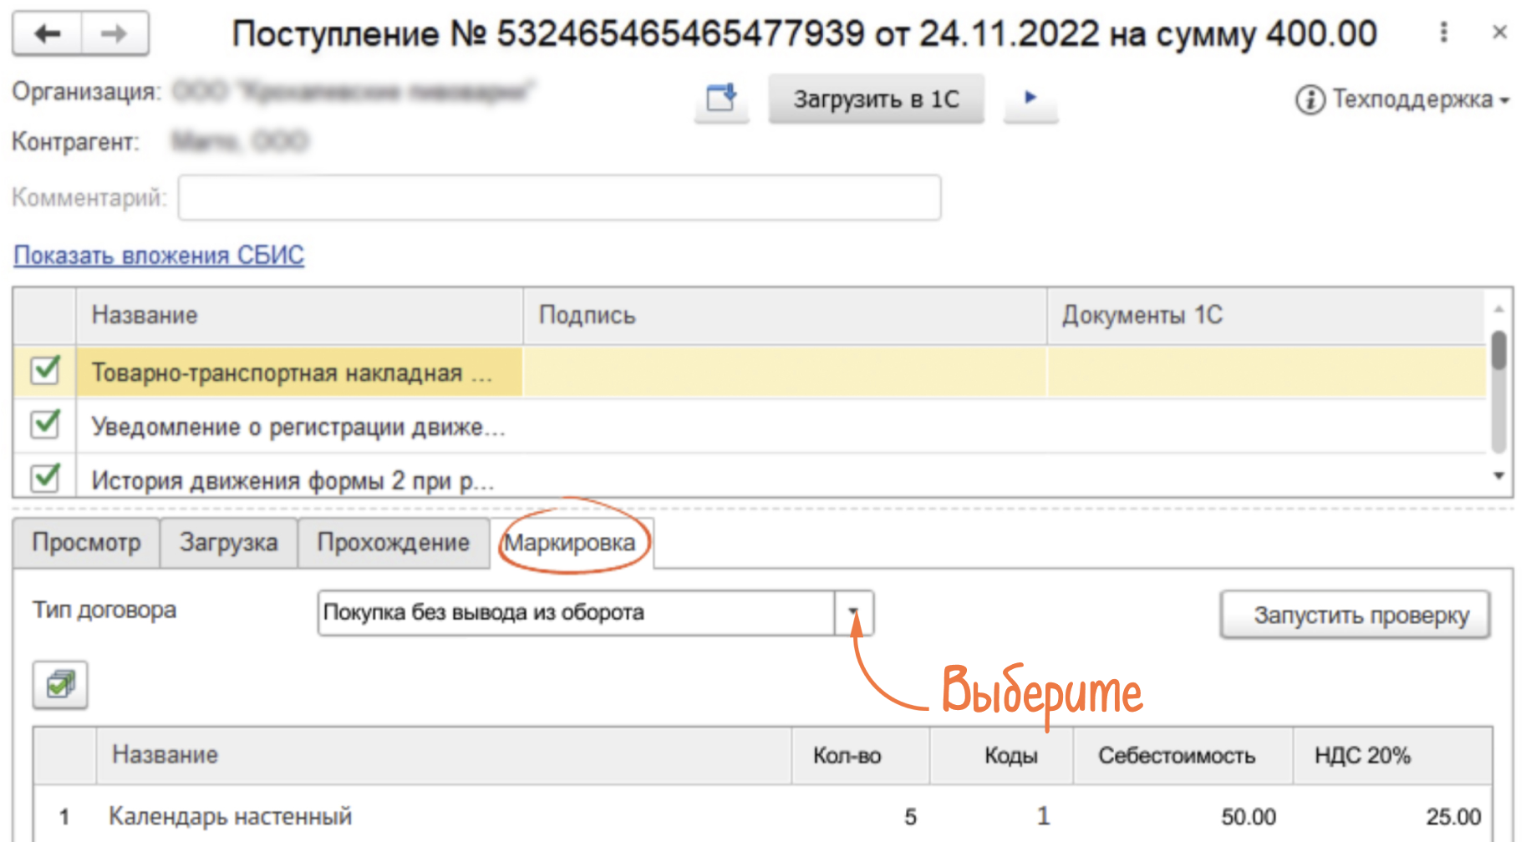Click the Показать вложения СБИС link

[159, 255]
